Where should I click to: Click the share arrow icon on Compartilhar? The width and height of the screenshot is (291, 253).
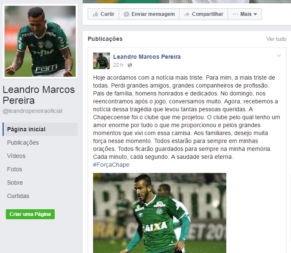pos(187,14)
